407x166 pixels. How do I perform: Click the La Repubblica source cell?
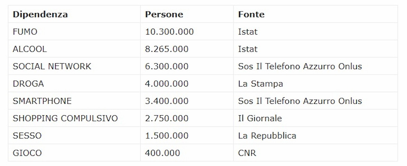[x=267, y=136]
